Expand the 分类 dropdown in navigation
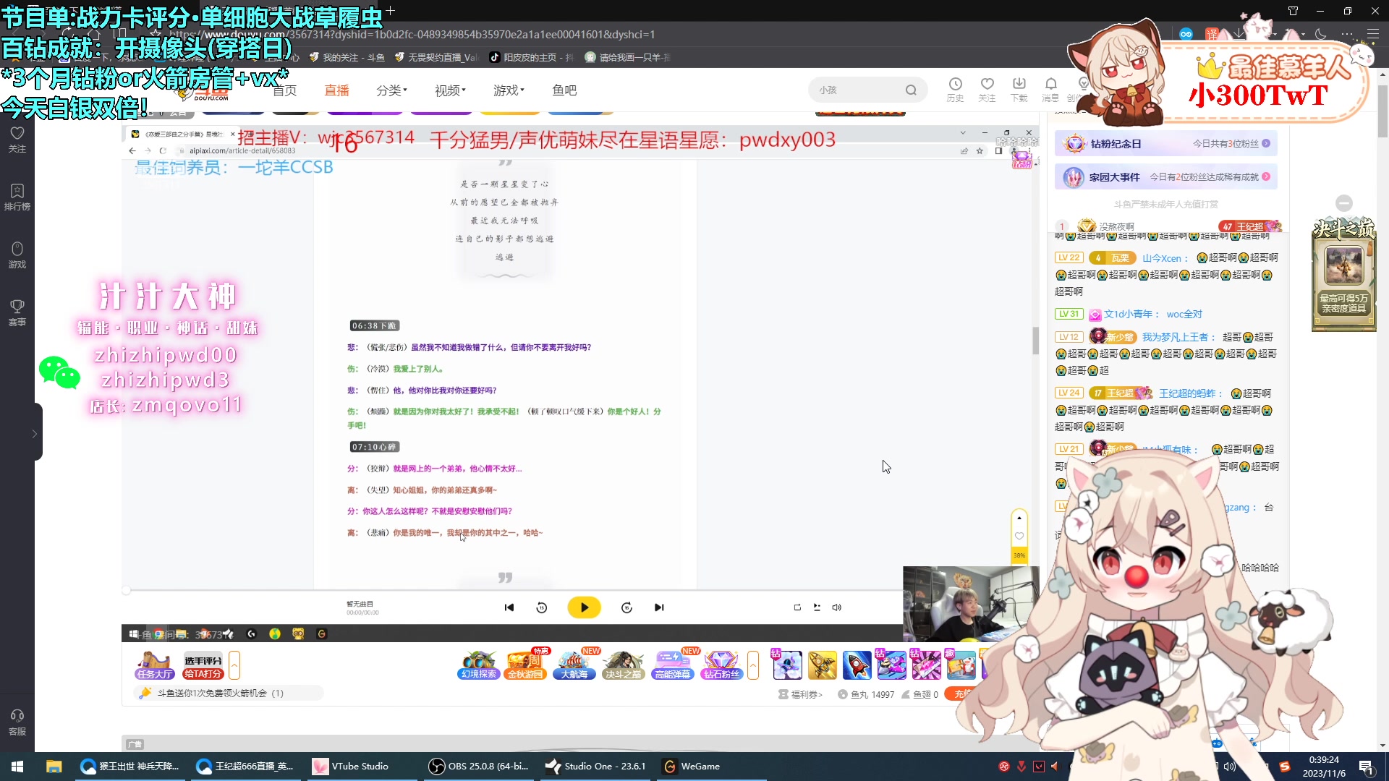This screenshot has height=781, width=1389. point(391,90)
